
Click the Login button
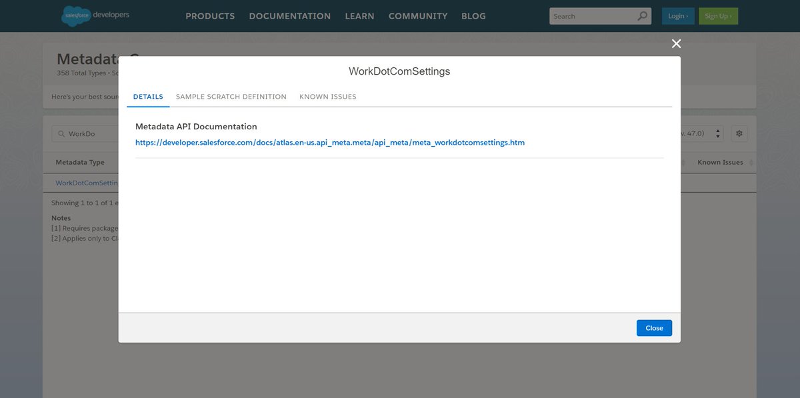coord(678,16)
